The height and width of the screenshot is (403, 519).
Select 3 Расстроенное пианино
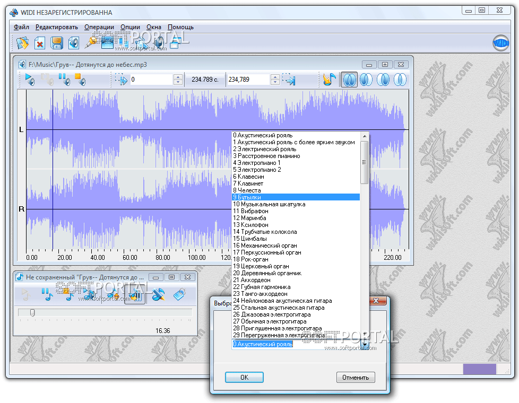[x=296, y=156]
